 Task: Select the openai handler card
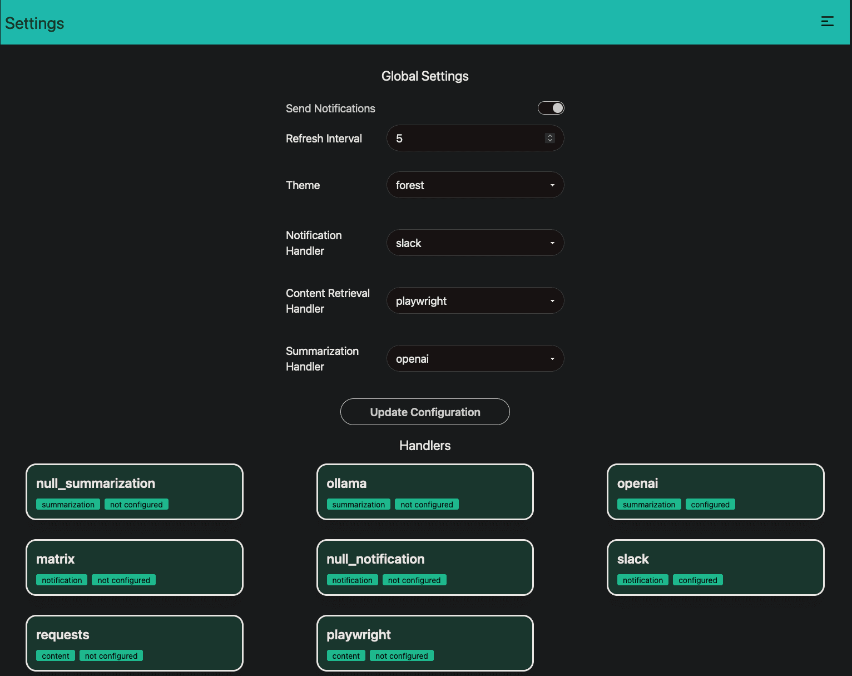pos(715,492)
